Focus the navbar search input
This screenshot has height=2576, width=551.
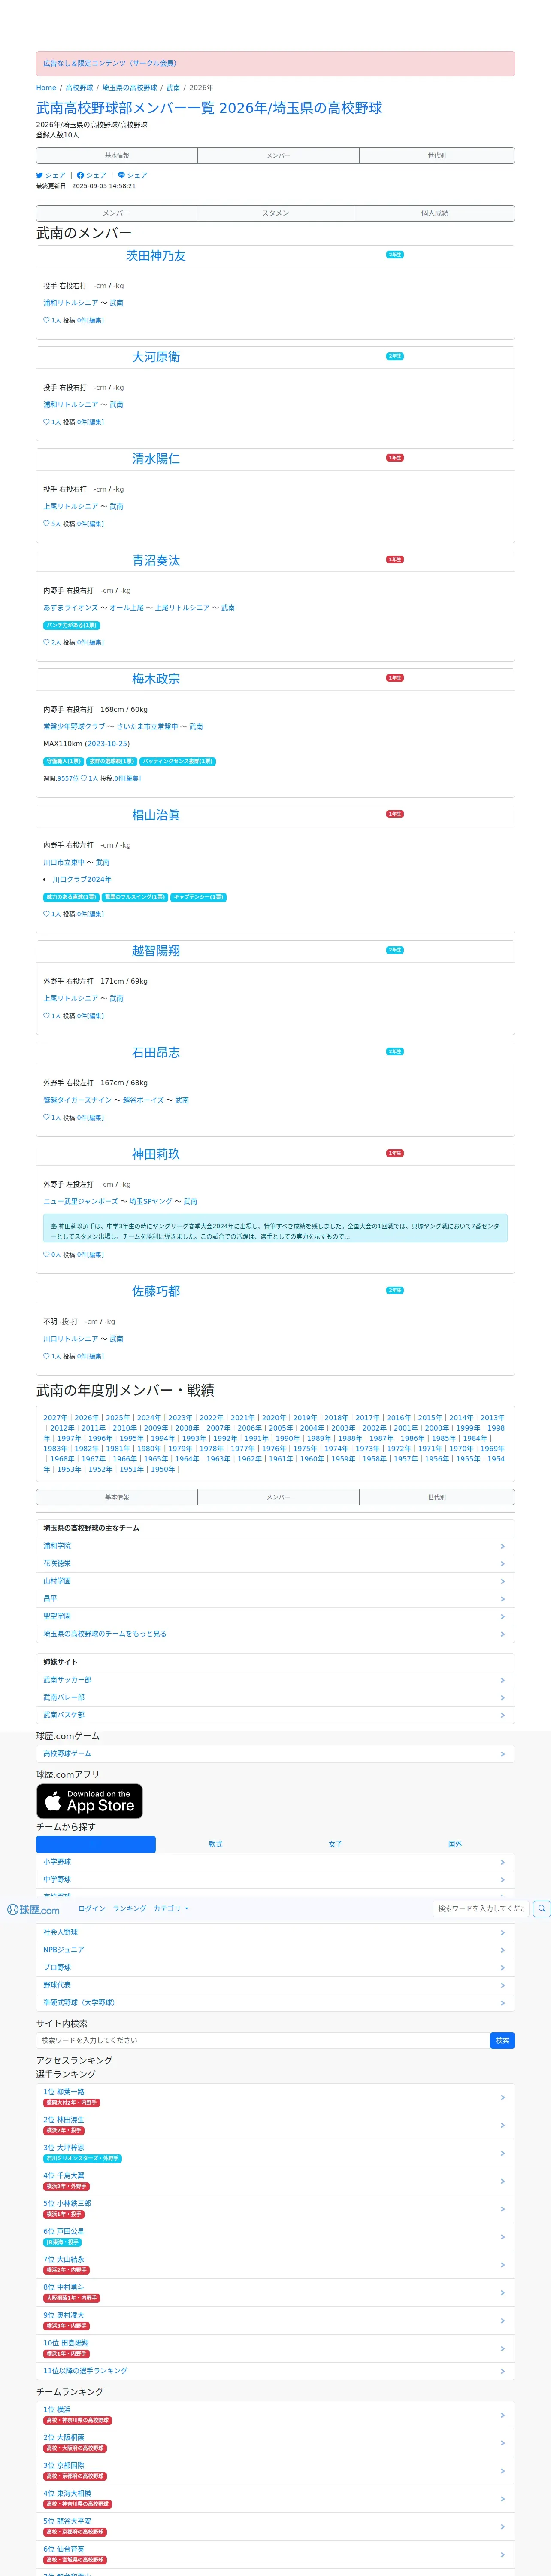(x=481, y=1909)
